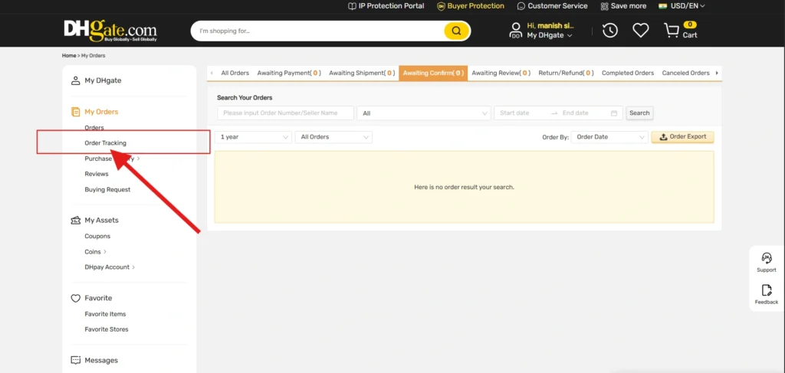Switch to the All Orders tab
The image size is (785, 373).
[235, 73]
